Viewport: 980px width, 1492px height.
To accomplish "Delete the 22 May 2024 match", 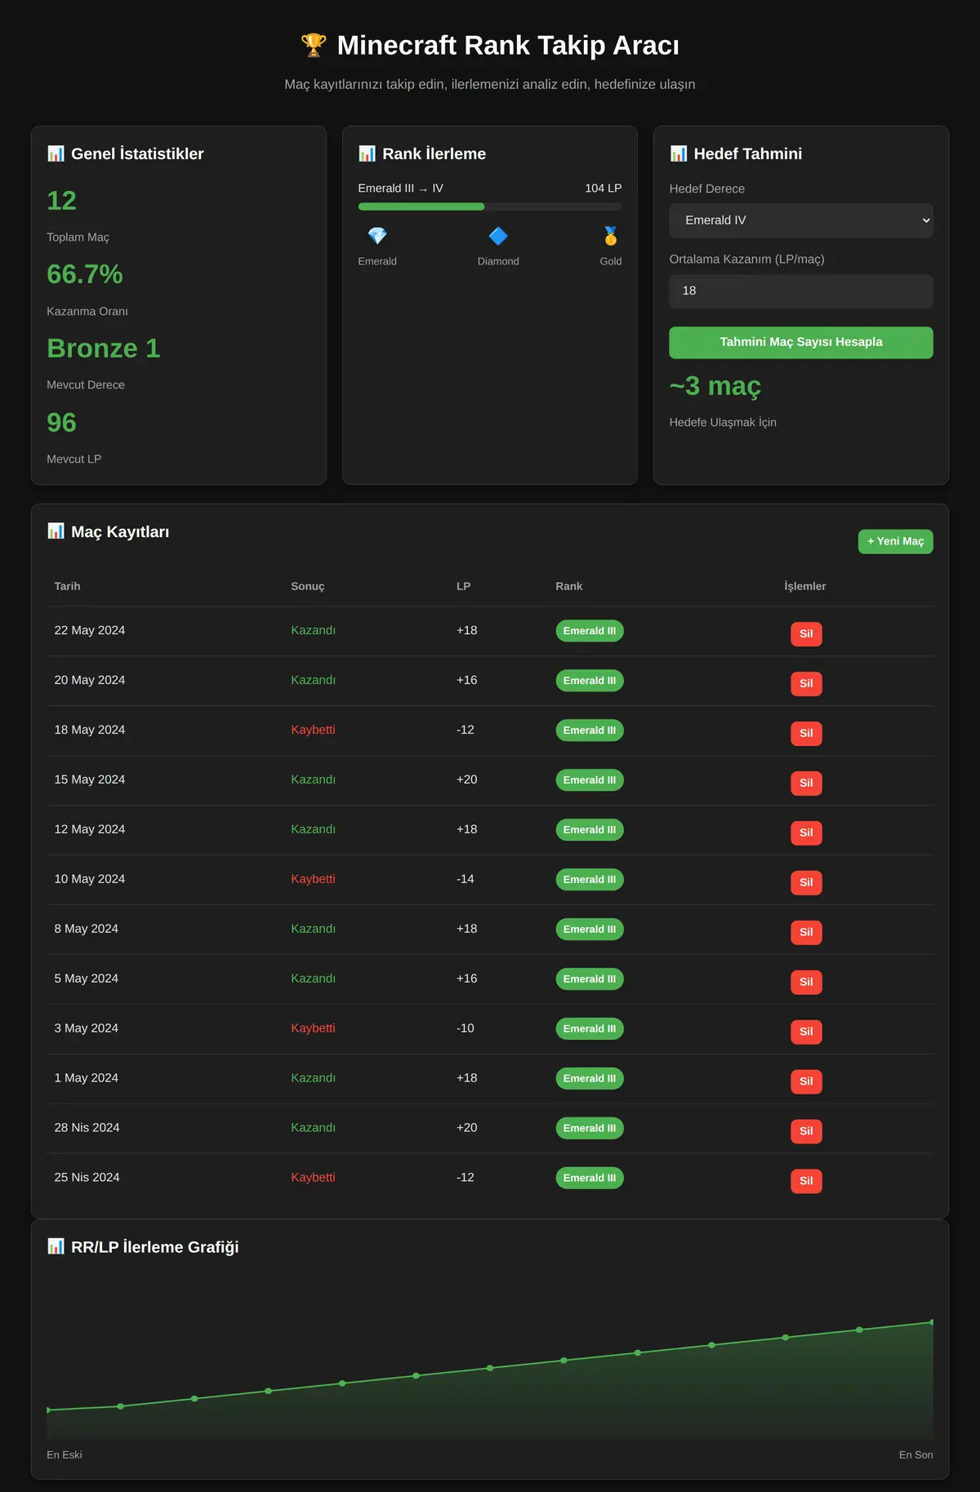I will (x=806, y=634).
